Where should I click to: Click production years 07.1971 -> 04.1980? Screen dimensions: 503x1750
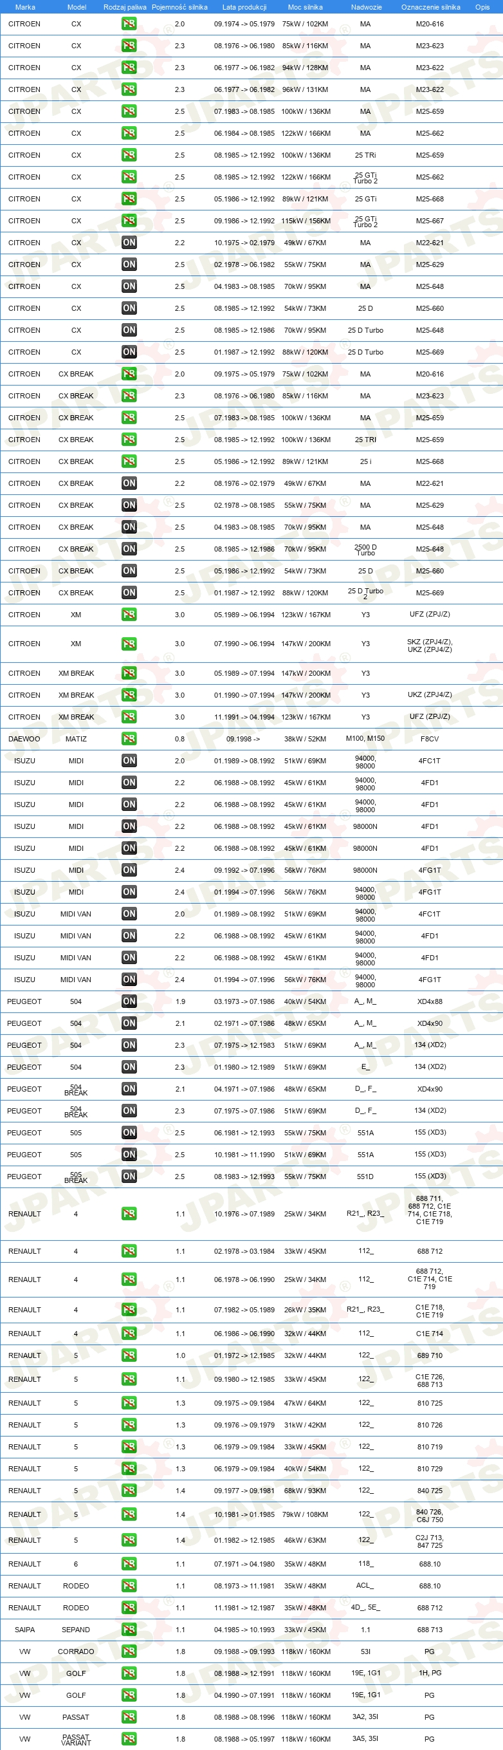coord(244,1564)
